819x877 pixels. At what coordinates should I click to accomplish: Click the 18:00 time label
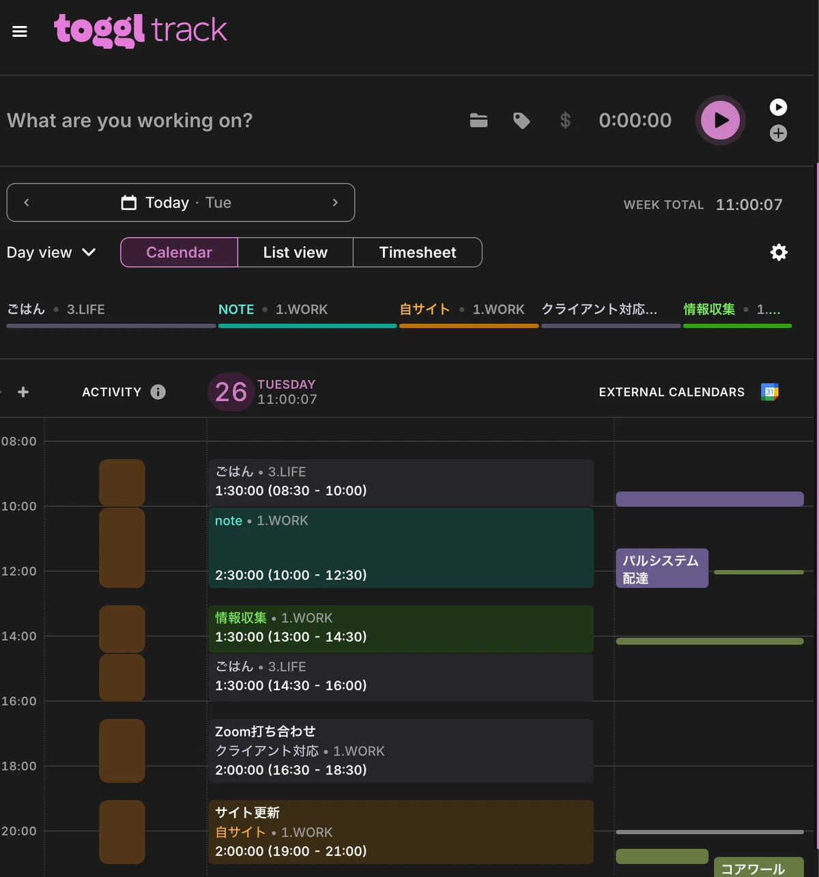point(19,767)
